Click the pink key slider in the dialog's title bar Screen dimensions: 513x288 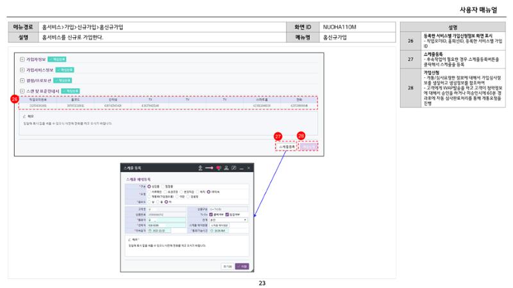click(x=210, y=168)
